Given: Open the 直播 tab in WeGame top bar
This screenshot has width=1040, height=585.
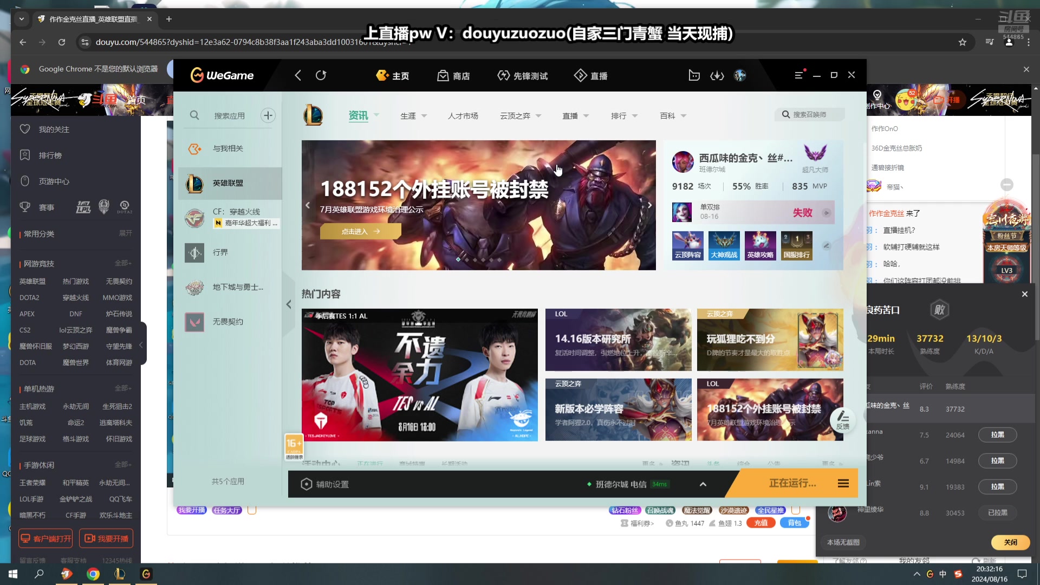Looking at the screenshot, I should pos(591,75).
